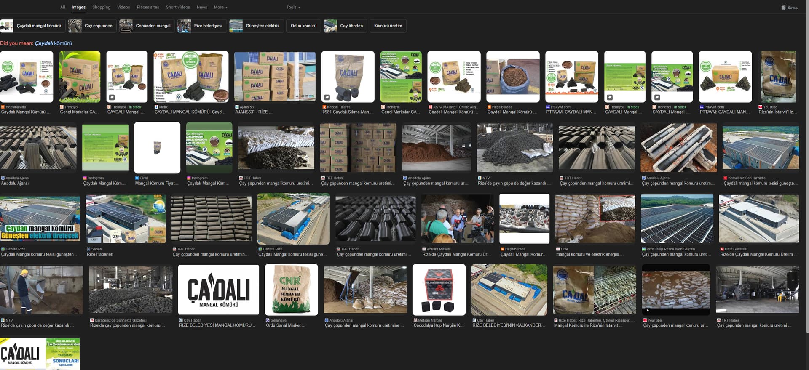Open the Cimri Mangal Kömürü Fiyat result
This screenshot has width=809, height=370.
pos(157,148)
